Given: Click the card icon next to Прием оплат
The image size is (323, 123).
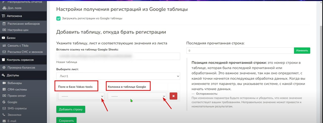Looking at the screenshot, I should click(x=4, y=96).
